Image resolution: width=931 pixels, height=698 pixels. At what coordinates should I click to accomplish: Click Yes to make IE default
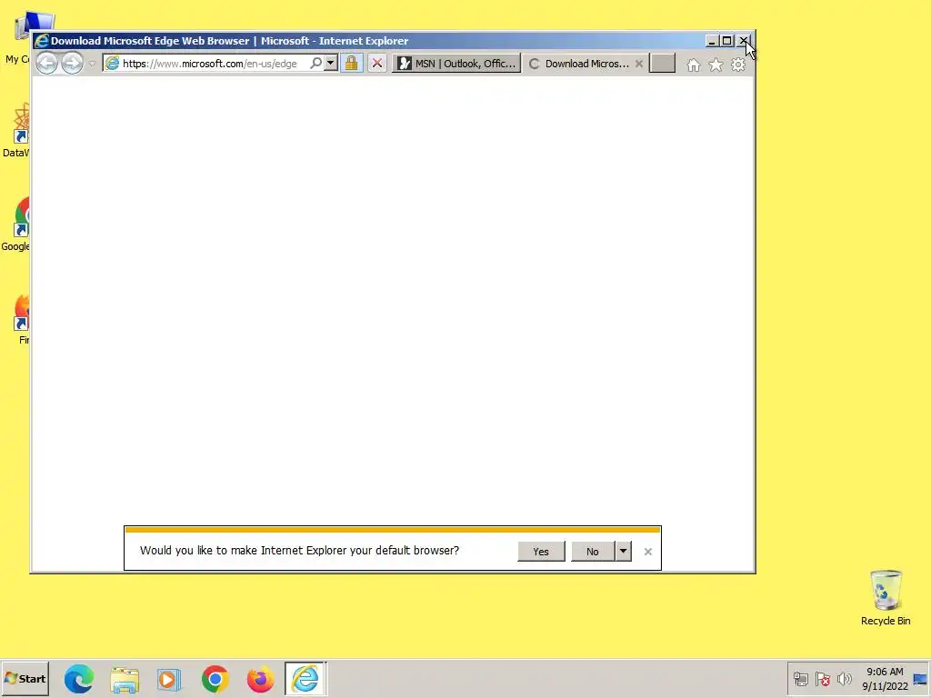(541, 552)
